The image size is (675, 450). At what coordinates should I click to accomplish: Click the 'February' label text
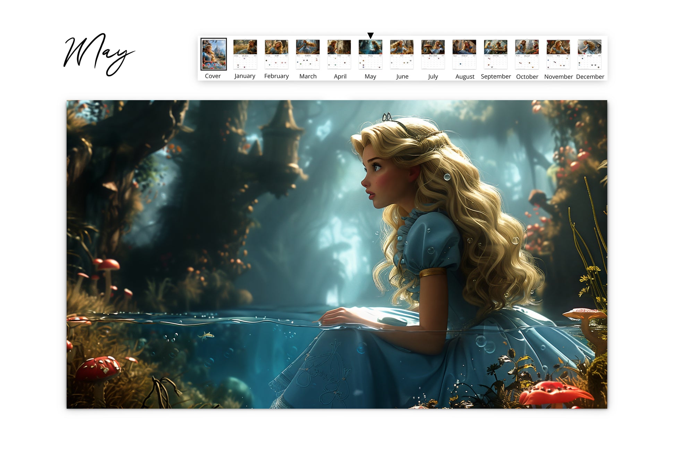tap(276, 76)
